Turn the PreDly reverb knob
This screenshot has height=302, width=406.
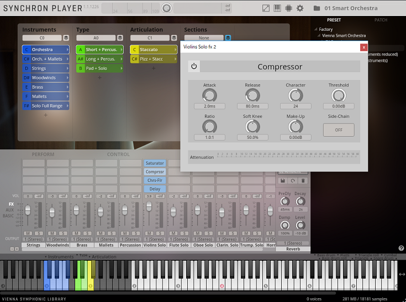coord(285,202)
